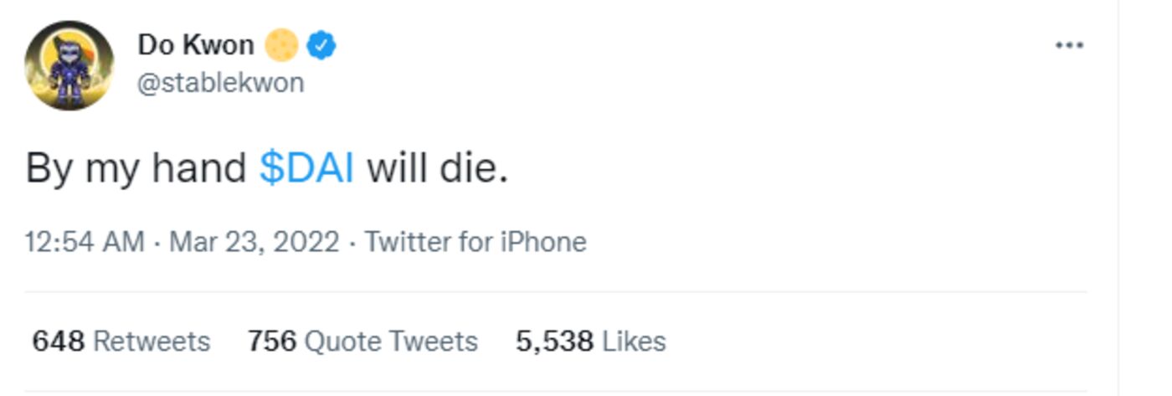The image size is (1172, 396).
Task: Follow the $DAI cashtag link
Action: point(306,169)
